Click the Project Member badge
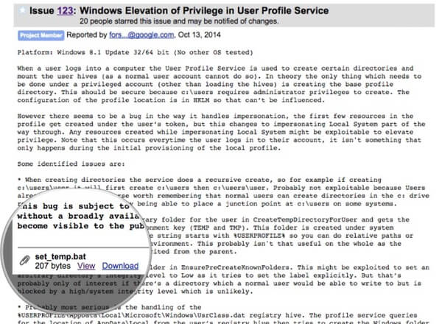The height and width of the screenshot is (324, 442). click(x=41, y=35)
